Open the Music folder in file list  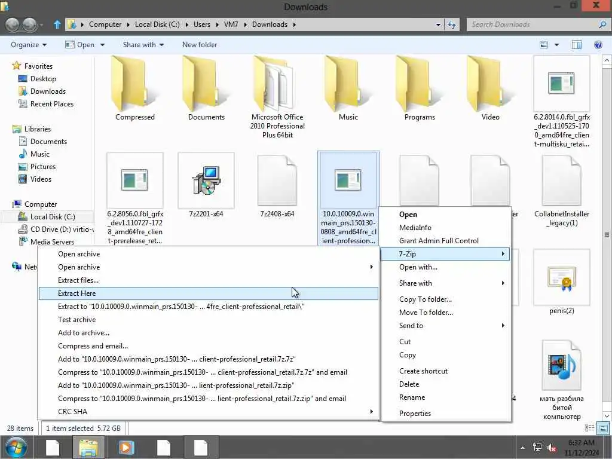click(x=348, y=84)
